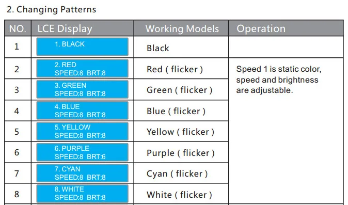Select the 'Green ( flicker )' table cell
Viewport: 348px width, 205px height.
tap(181, 90)
